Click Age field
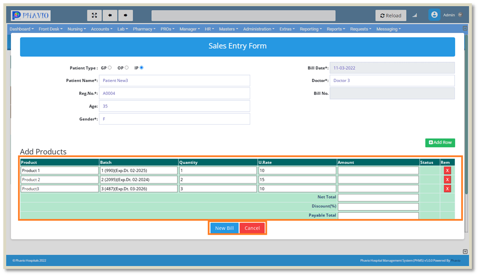This screenshot has width=479, height=276. (175, 106)
